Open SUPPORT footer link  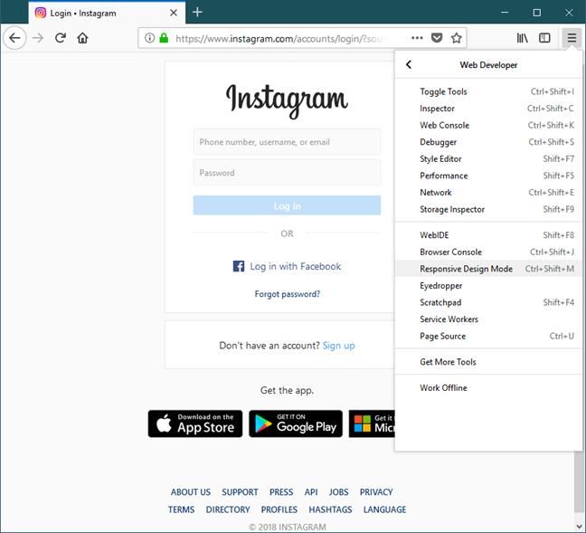point(240,492)
